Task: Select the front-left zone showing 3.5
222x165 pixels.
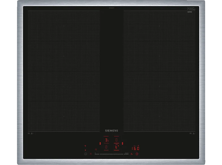Action: coord(107,140)
